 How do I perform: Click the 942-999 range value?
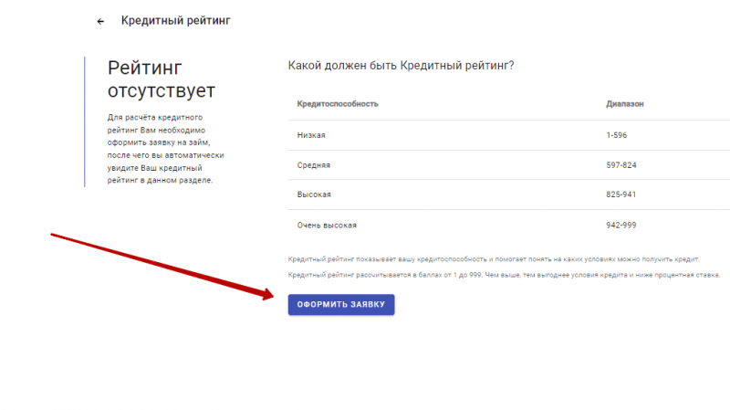(x=620, y=225)
